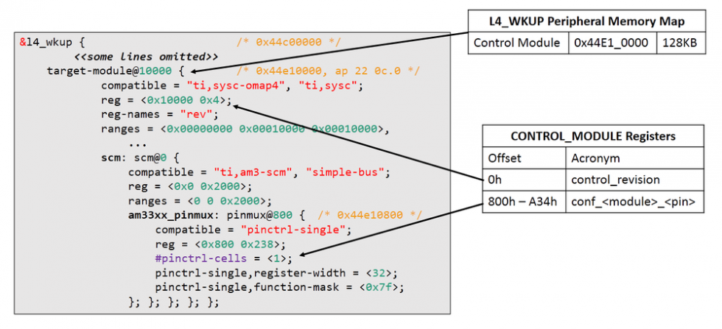Select the Acronym column header

pyautogui.click(x=594, y=158)
